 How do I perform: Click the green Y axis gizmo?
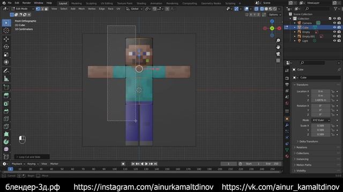tap(272, 28)
